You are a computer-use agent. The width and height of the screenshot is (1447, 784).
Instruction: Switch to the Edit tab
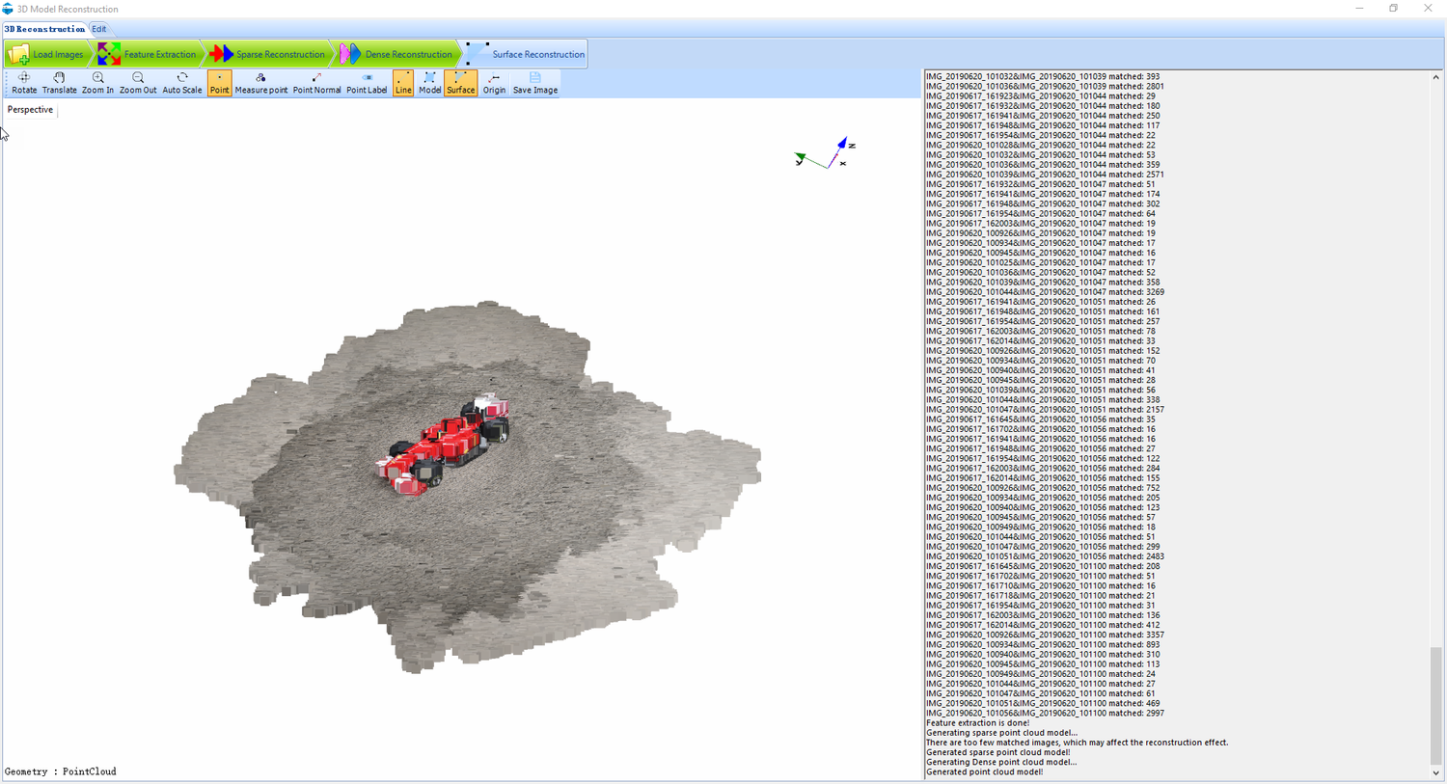pos(99,29)
